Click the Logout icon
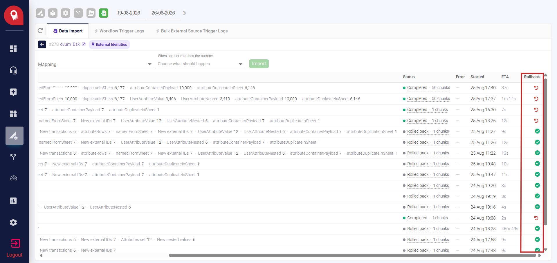The height and width of the screenshot is (263, 557). [15, 243]
